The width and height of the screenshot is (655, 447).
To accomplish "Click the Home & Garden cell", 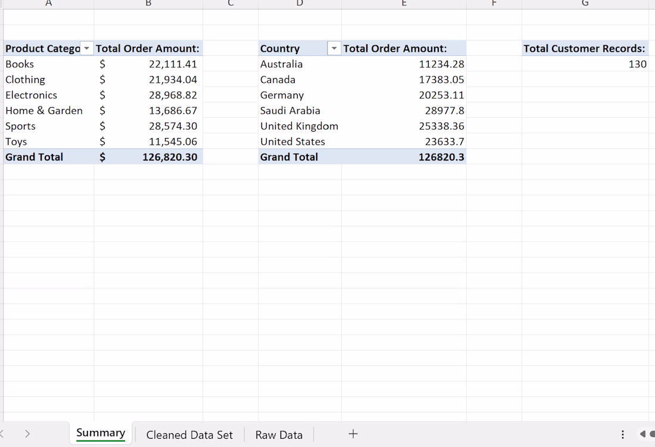I will click(48, 110).
